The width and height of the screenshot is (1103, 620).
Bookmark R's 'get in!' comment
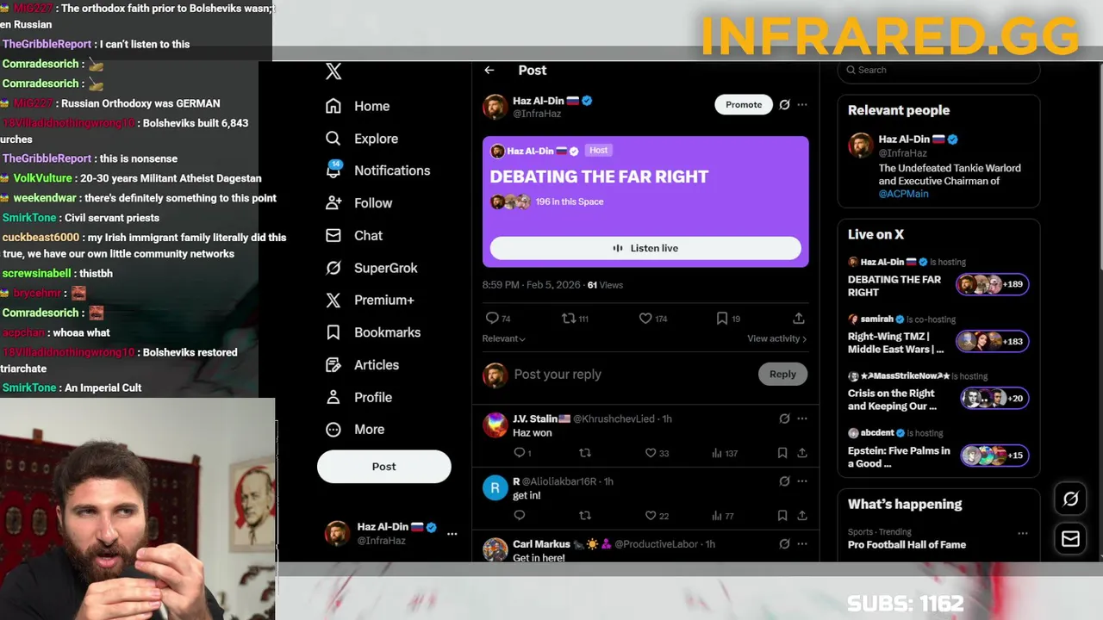pyautogui.click(x=782, y=516)
